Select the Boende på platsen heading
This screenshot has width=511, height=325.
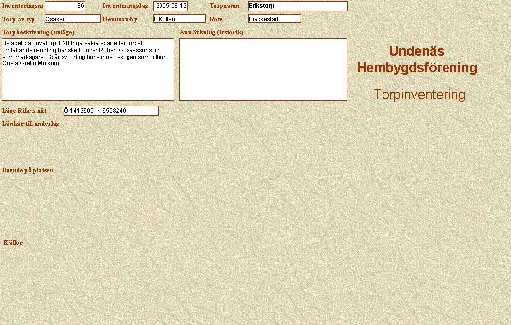28,170
